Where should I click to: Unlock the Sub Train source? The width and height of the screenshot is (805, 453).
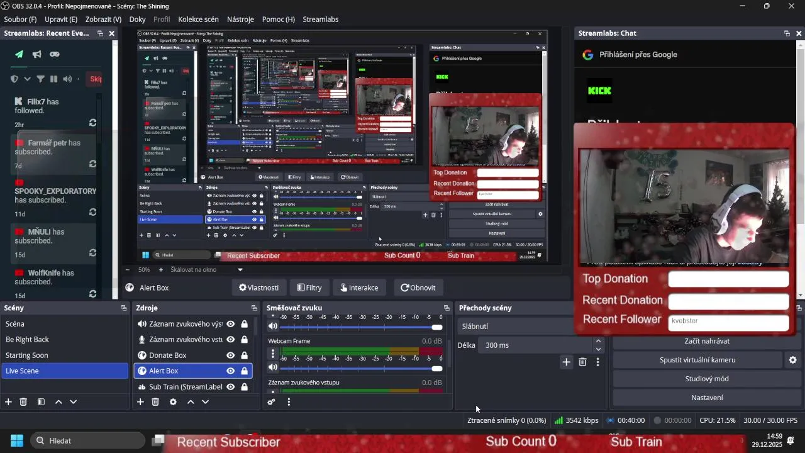click(x=245, y=387)
